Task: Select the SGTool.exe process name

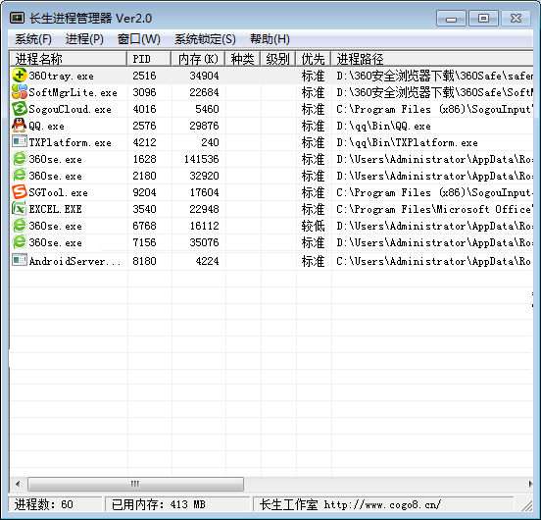Action: [x=58, y=192]
